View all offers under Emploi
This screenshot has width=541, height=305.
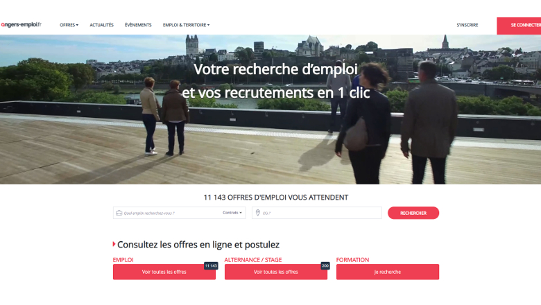[x=164, y=272]
